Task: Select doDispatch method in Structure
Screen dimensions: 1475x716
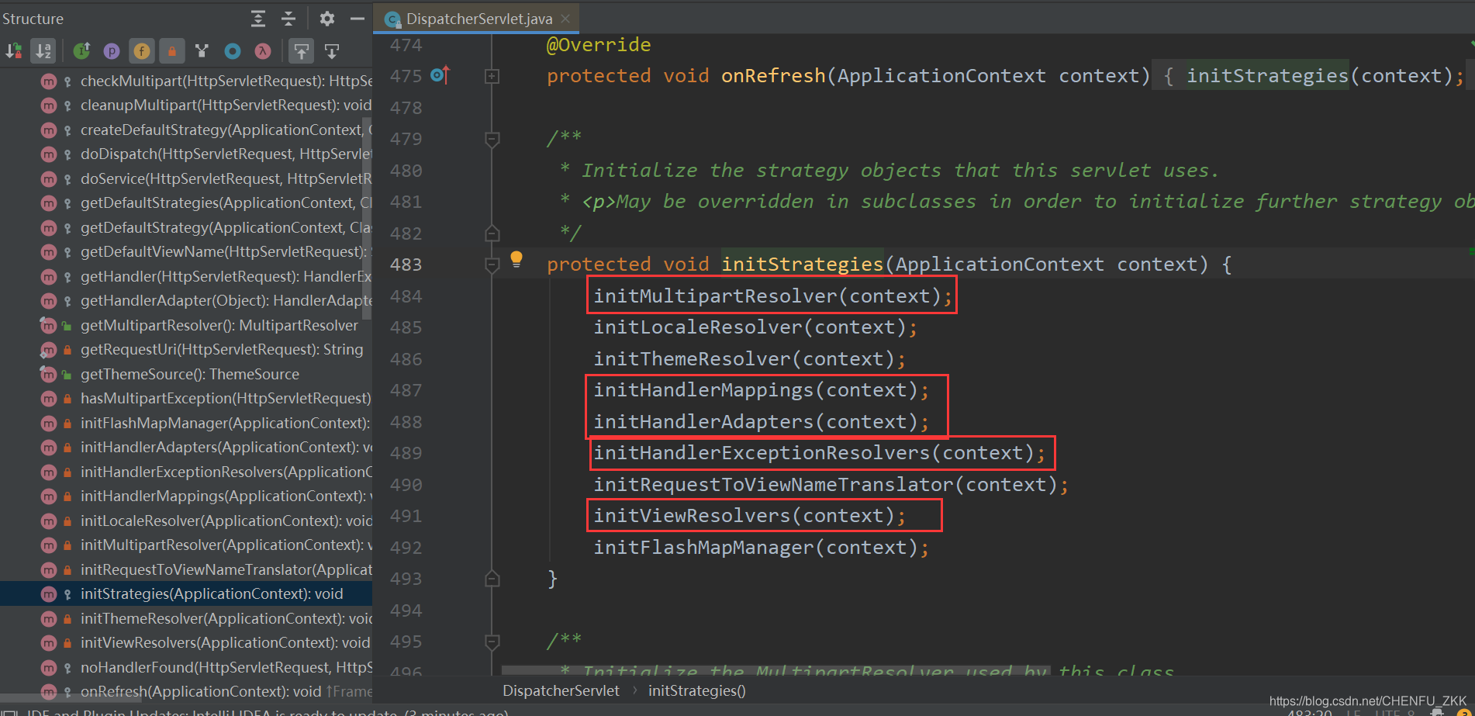Action: (x=186, y=154)
